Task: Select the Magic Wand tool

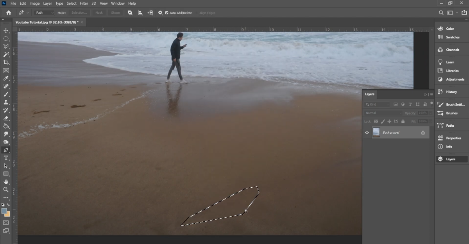Action: pos(6,54)
